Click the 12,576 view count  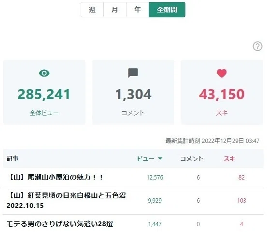coord(155,178)
